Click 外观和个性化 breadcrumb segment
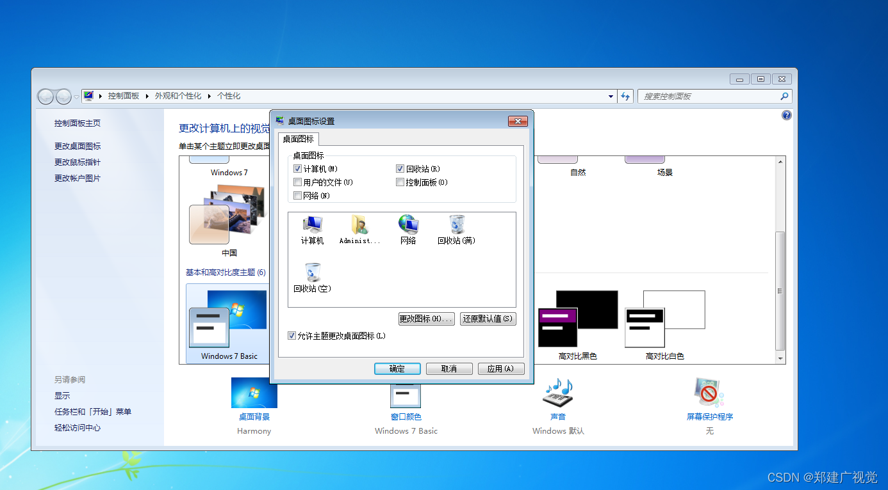The image size is (888, 490). click(x=178, y=96)
